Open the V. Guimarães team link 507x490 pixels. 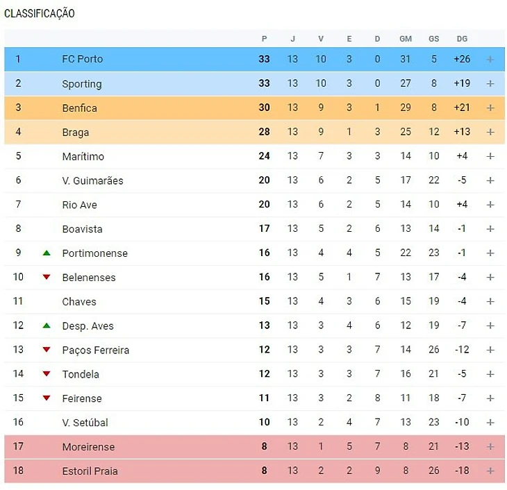92,180
